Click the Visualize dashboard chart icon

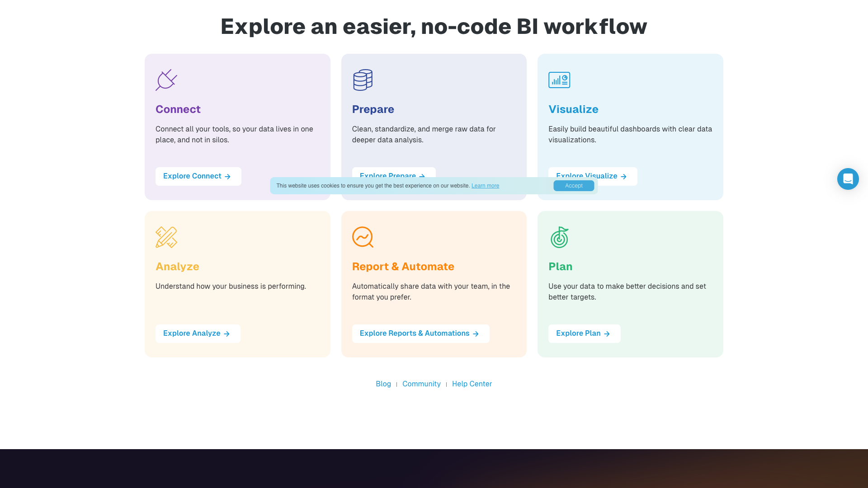click(x=559, y=80)
